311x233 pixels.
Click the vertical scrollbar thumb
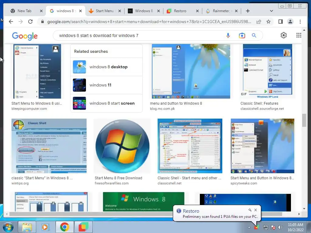pyautogui.click(x=304, y=120)
